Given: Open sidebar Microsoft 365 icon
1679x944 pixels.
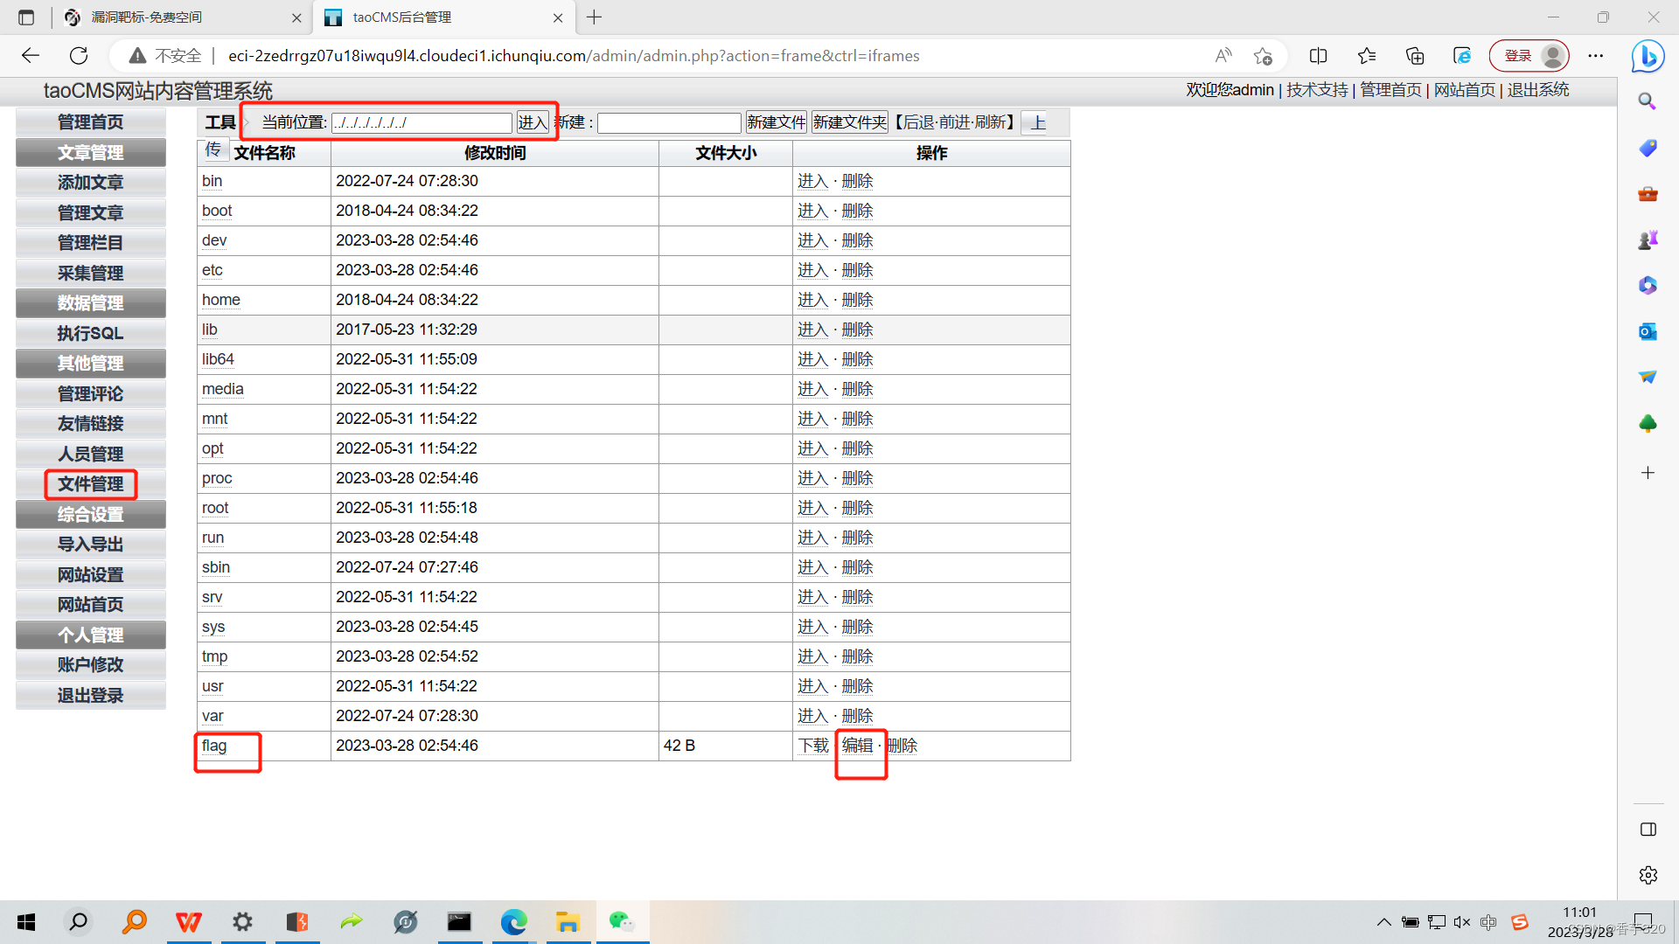Looking at the screenshot, I should [1648, 285].
